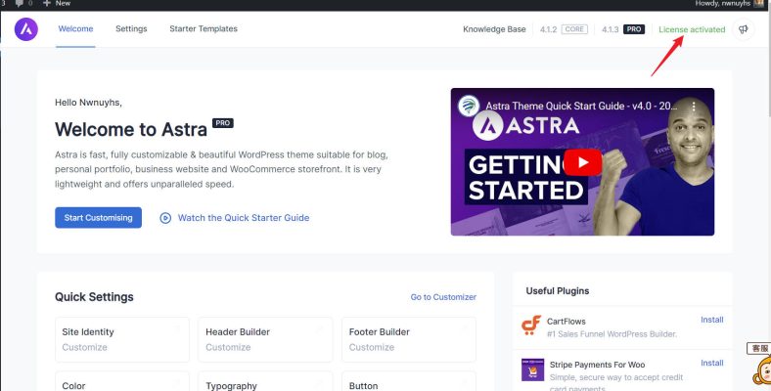This screenshot has width=771, height=391.
Task: Click the Stripe Payments For Woo name
Action: pos(598,365)
